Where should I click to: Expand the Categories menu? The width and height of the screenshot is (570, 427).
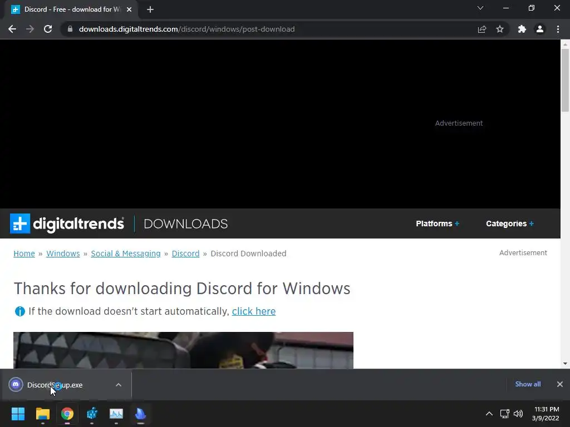pos(510,224)
